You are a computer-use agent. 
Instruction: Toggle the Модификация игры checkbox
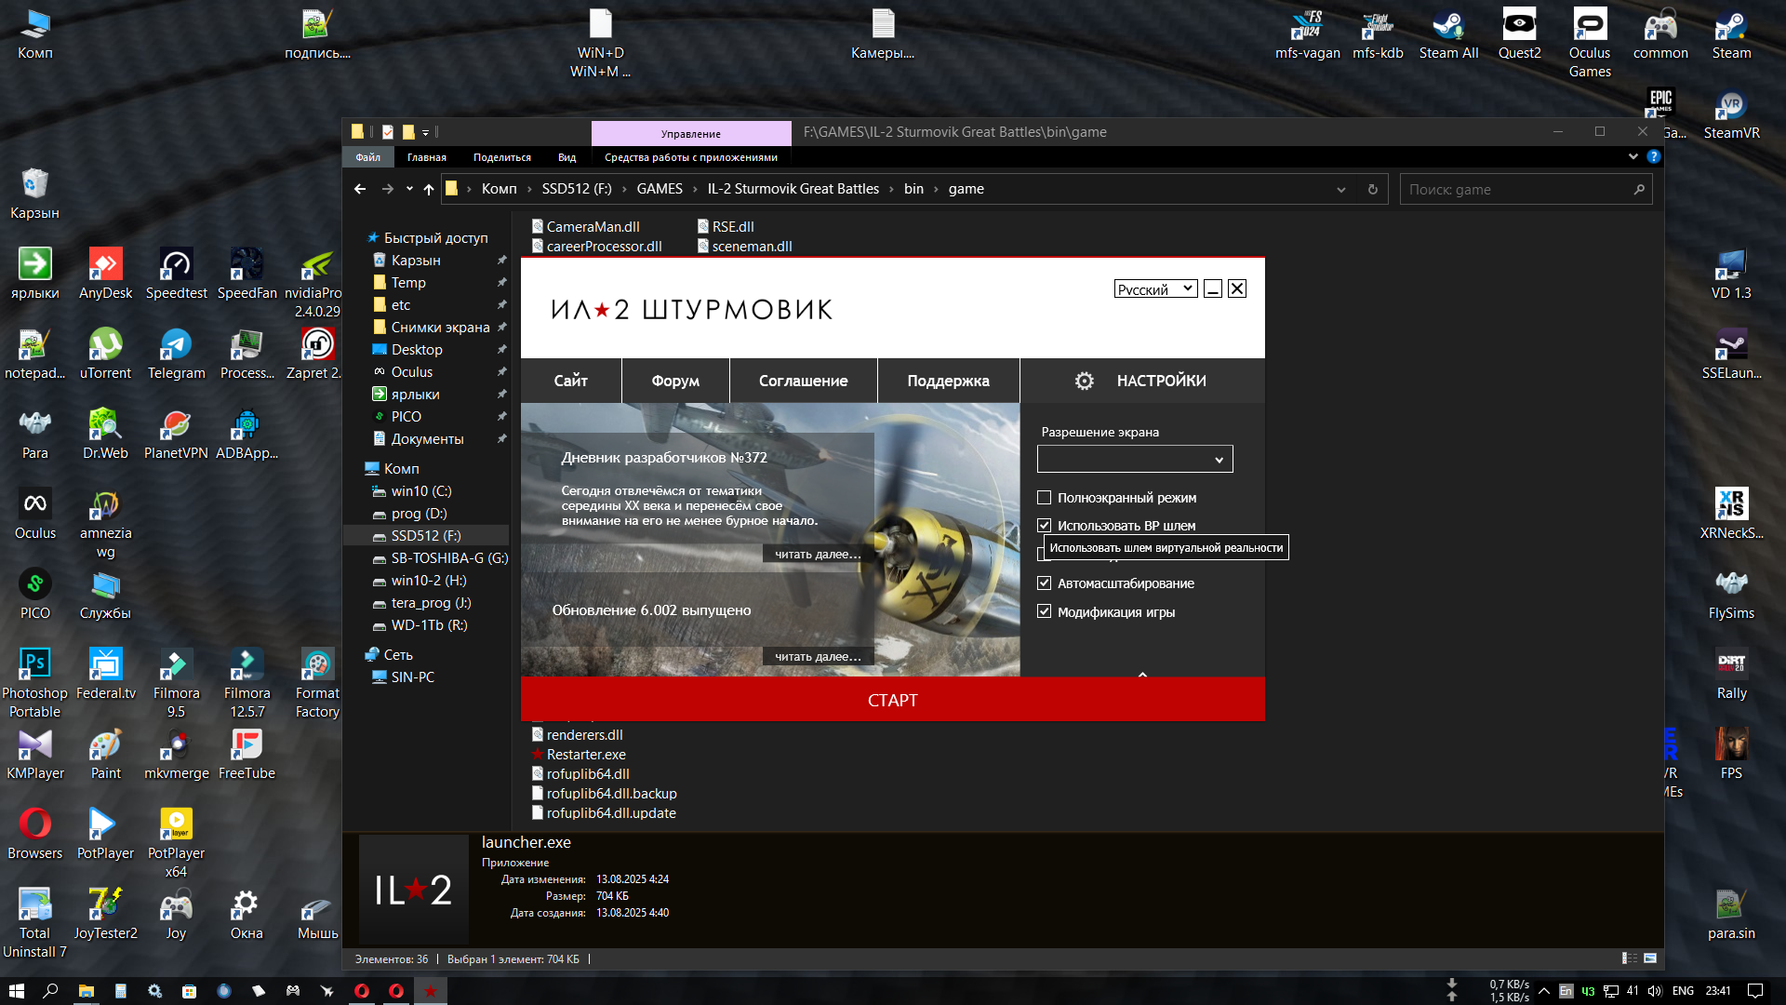pos(1045,611)
